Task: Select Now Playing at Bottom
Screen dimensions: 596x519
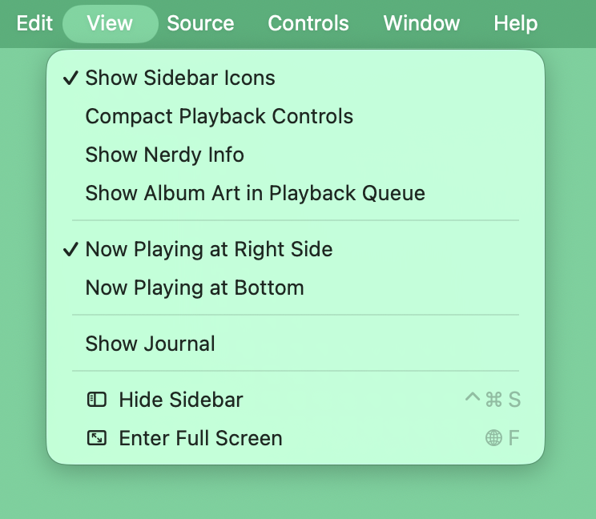Action: click(x=195, y=288)
